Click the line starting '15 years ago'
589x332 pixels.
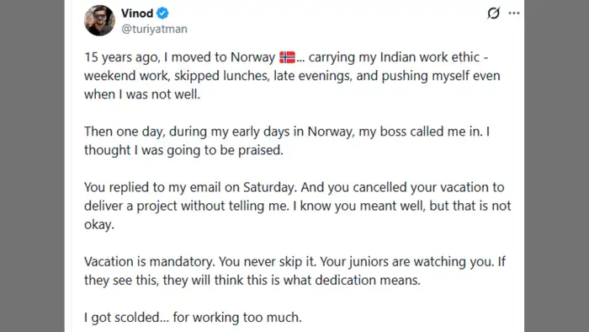coord(286,57)
